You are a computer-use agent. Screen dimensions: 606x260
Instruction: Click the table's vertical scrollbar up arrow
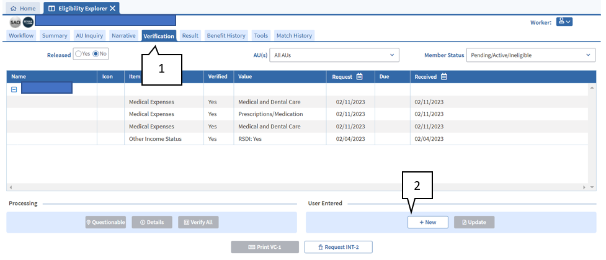click(592, 88)
